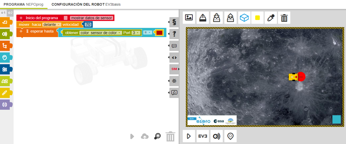The image size is (346, 144).
Task: Switch to CONFIGURACIÓN DEL ROBOT tab
Action: pyautogui.click(x=86, y=5)
